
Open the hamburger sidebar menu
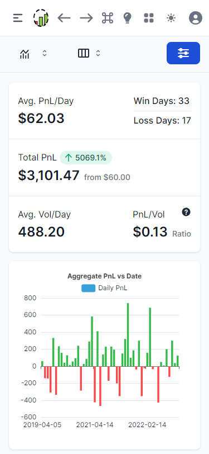coord(18,18)
